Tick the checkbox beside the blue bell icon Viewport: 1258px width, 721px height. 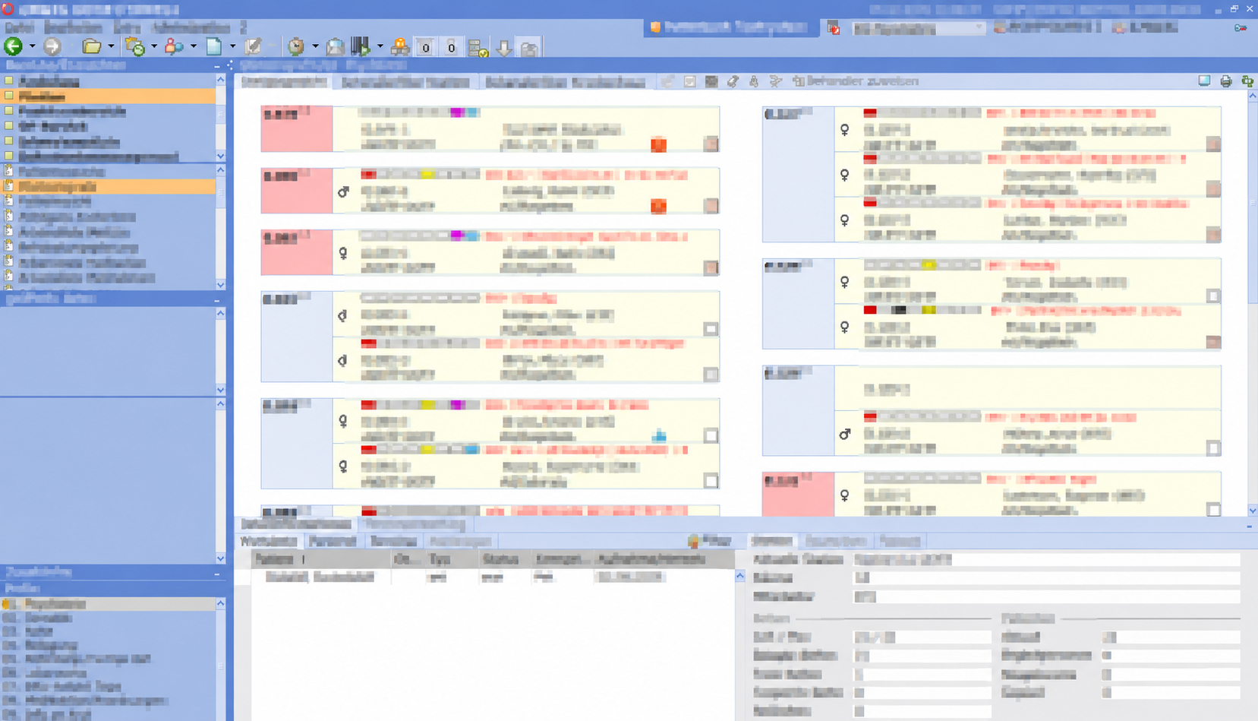(711, 435)
